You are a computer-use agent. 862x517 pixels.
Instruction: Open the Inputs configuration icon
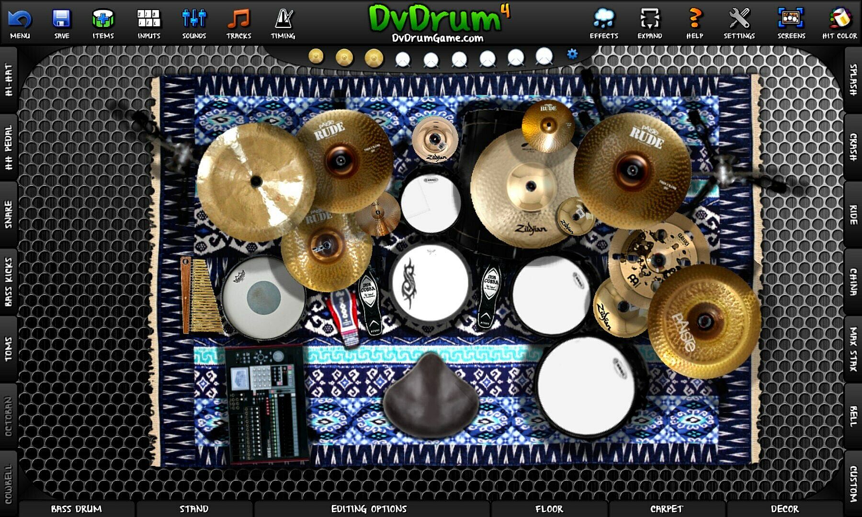pos(149,19)
